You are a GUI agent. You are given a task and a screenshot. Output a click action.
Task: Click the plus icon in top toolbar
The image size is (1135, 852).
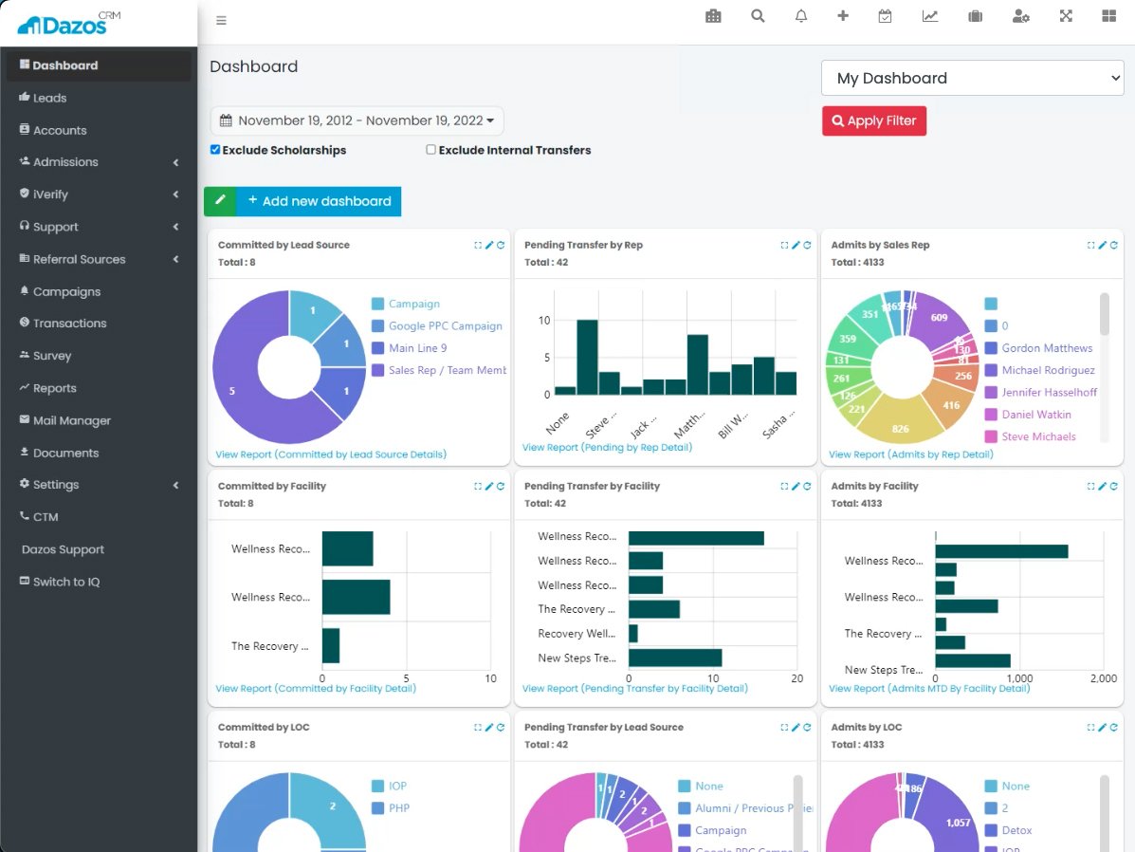[x=843, y=16]
